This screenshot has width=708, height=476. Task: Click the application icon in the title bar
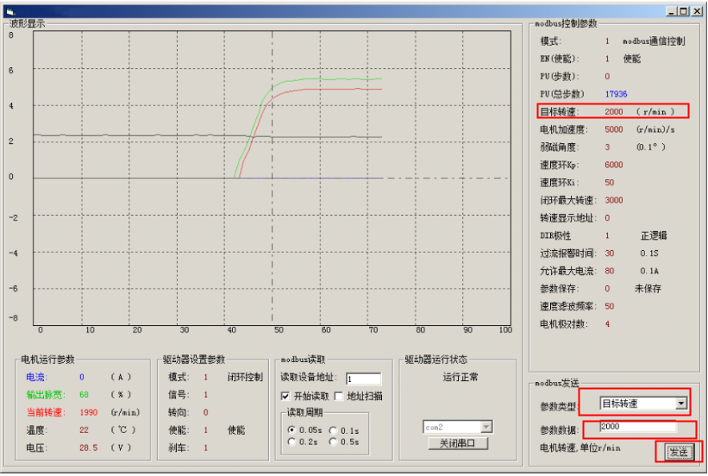click(x=9, y=10)
